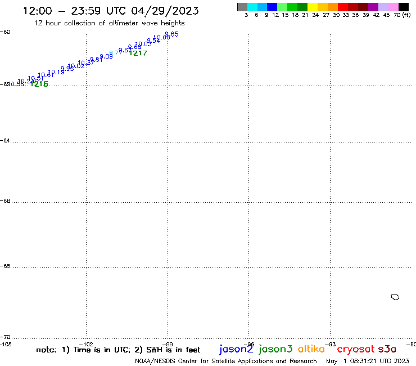This screenshot has height=366, width=416.
Task: Click the -99 longitude axis label
Action: coord(168,345)
